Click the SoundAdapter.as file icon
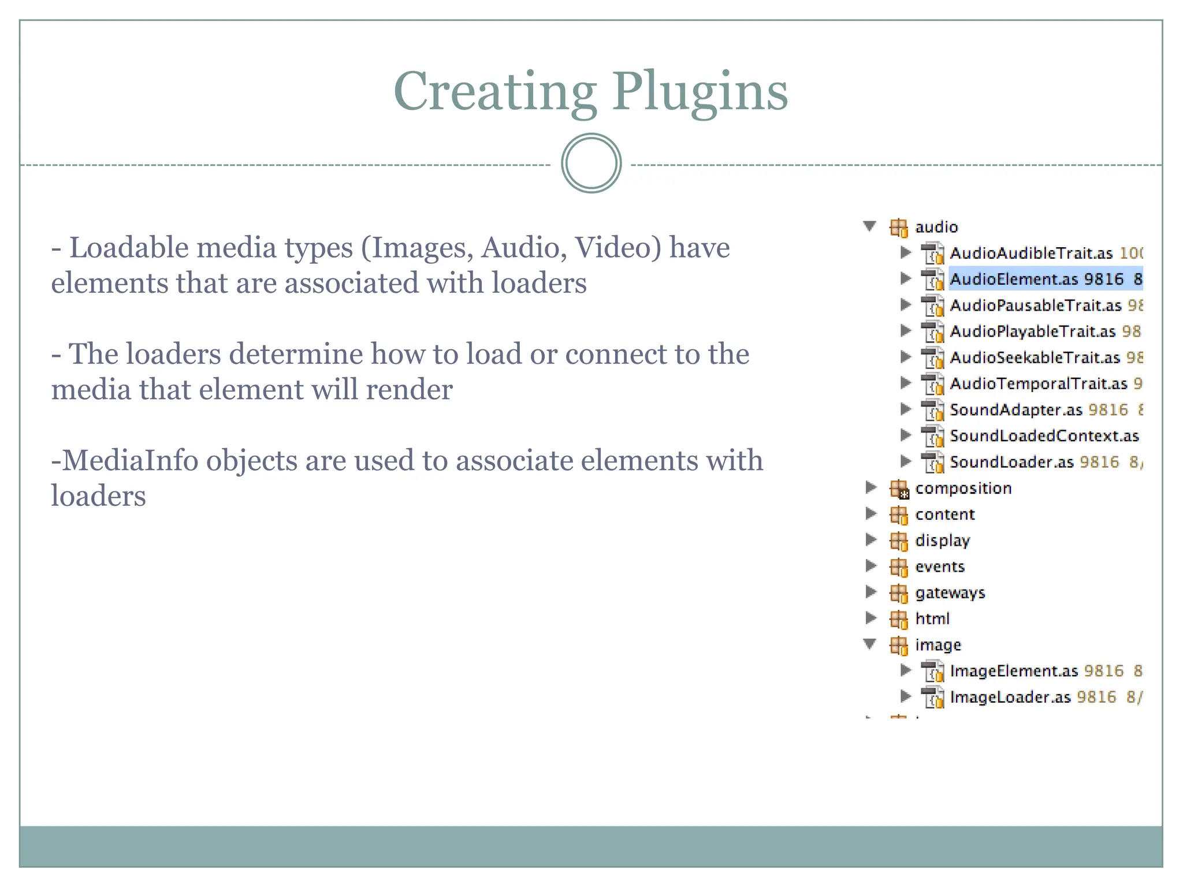The width and height of the screenshot is (1183, 887). [932, 410]
